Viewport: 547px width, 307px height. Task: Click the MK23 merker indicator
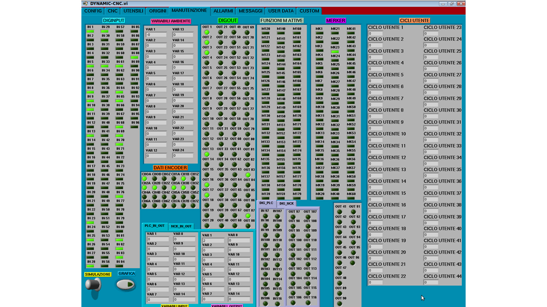coord(335,51)
